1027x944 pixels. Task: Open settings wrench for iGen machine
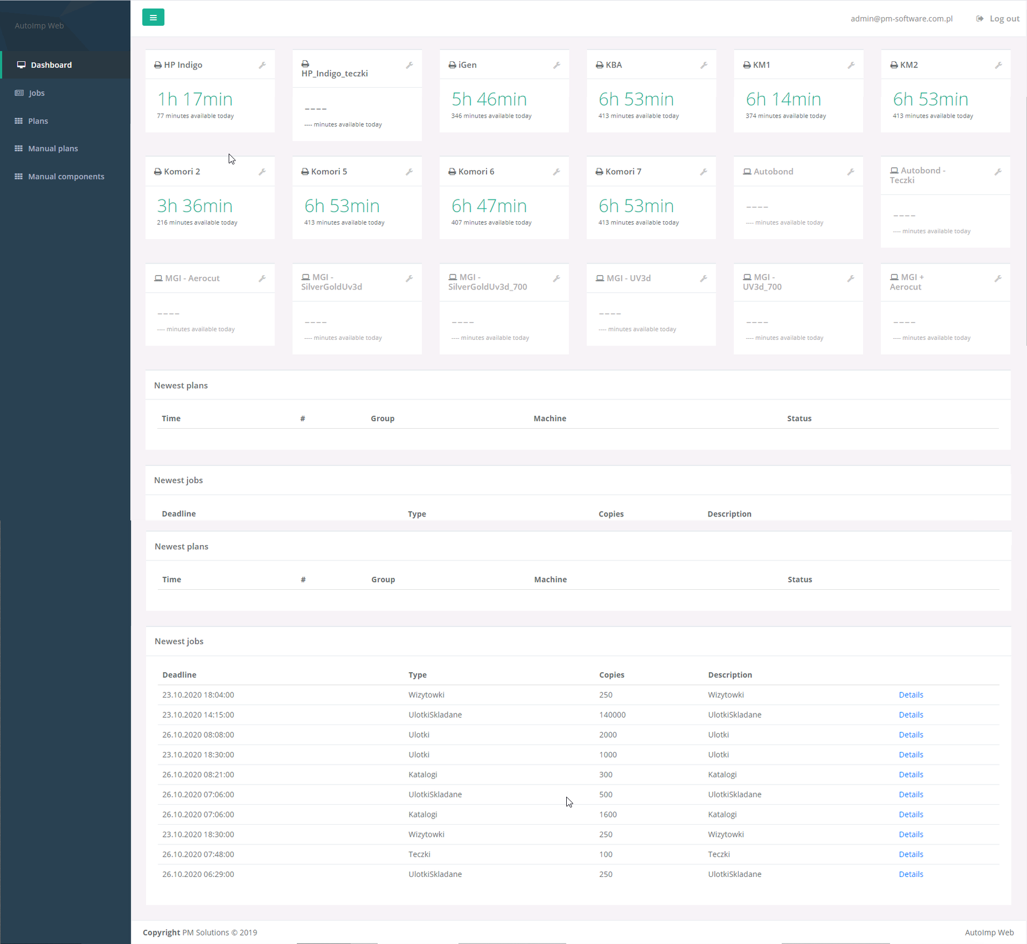pyautogui.click(x=556, y=65)
